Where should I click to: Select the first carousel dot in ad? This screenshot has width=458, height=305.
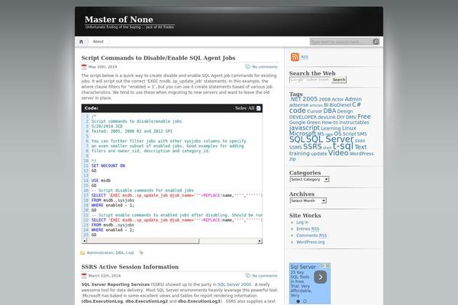tap(298, 301)
